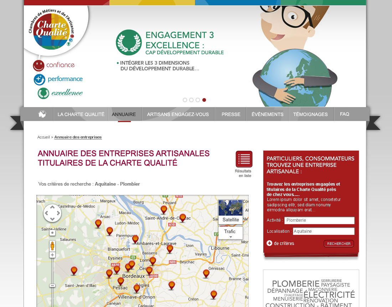Screen dimensions: 392x307
Task: Click the map marker near Izon
Action: (x=170, y=249)
